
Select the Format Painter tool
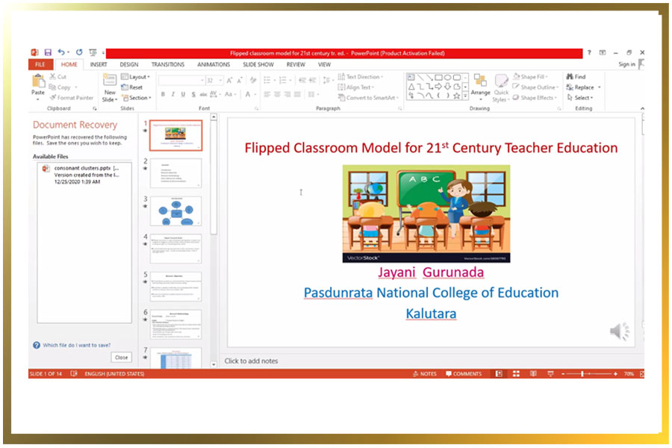71,98
